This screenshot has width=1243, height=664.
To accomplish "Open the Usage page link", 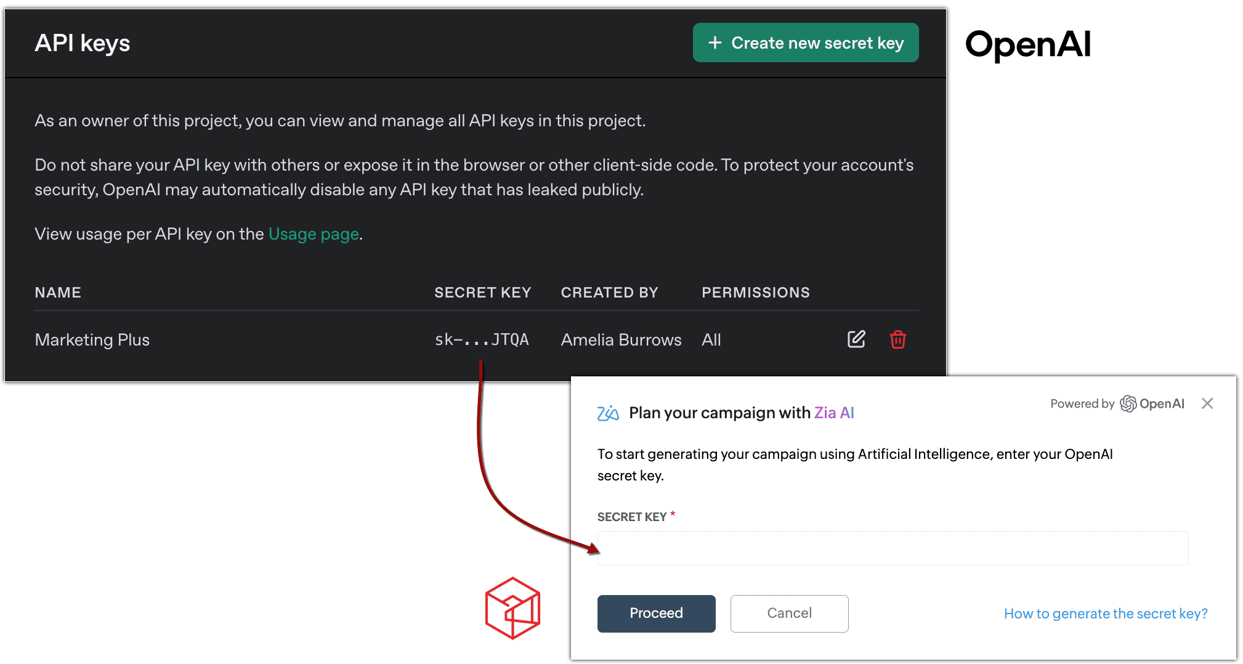I will [x=314, y=234].
